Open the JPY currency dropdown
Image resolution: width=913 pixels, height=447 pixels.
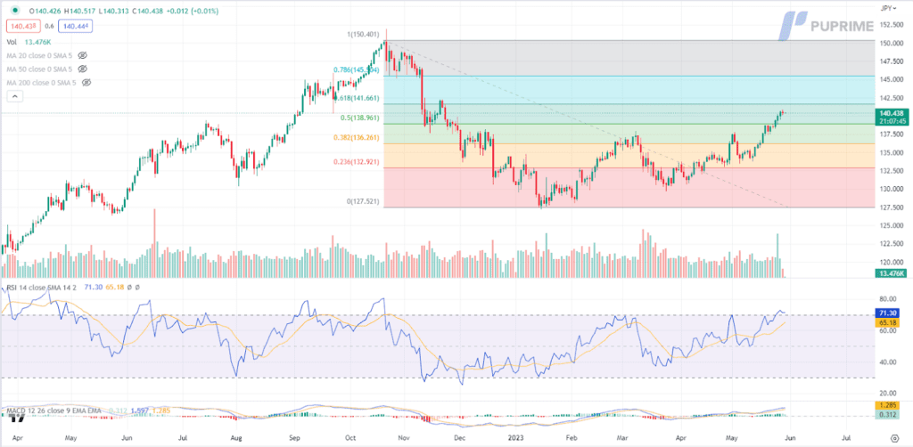(x=889, y=8)
